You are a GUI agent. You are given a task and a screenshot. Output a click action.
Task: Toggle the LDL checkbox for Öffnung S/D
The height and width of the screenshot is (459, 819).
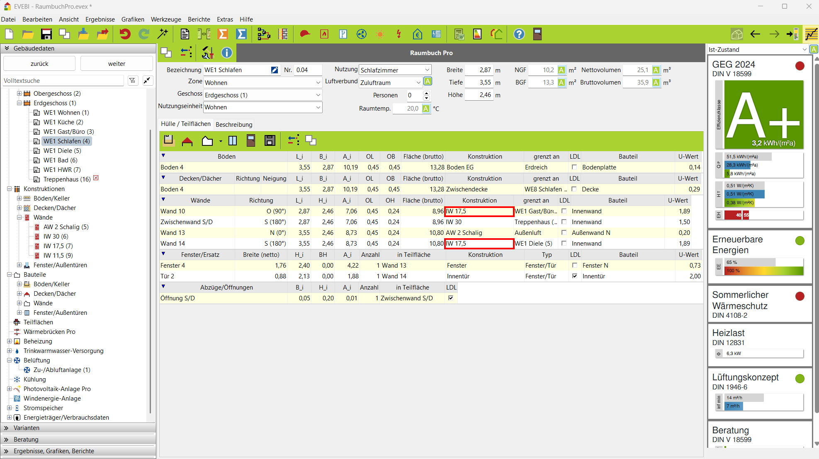click(451, 298)
